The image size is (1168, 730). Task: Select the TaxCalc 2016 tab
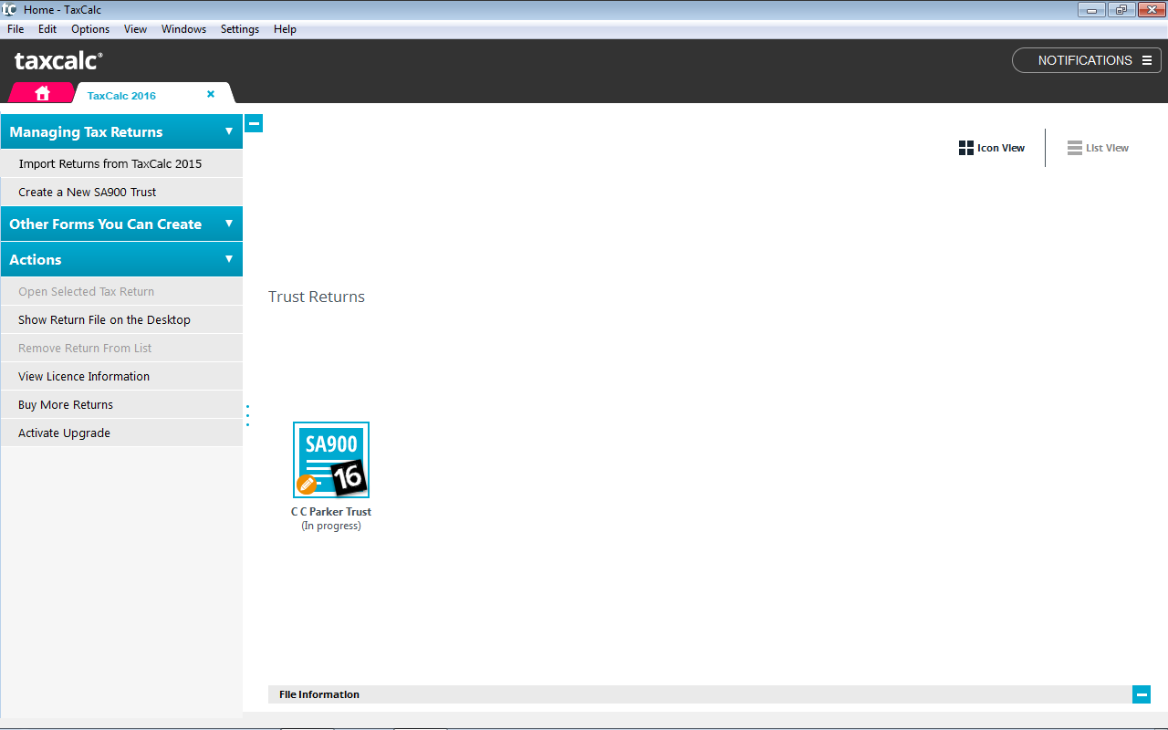click(121, 95)
